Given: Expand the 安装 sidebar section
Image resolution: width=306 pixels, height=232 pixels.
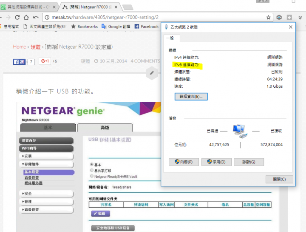Looking at the screenshot, I should point(46,156).
